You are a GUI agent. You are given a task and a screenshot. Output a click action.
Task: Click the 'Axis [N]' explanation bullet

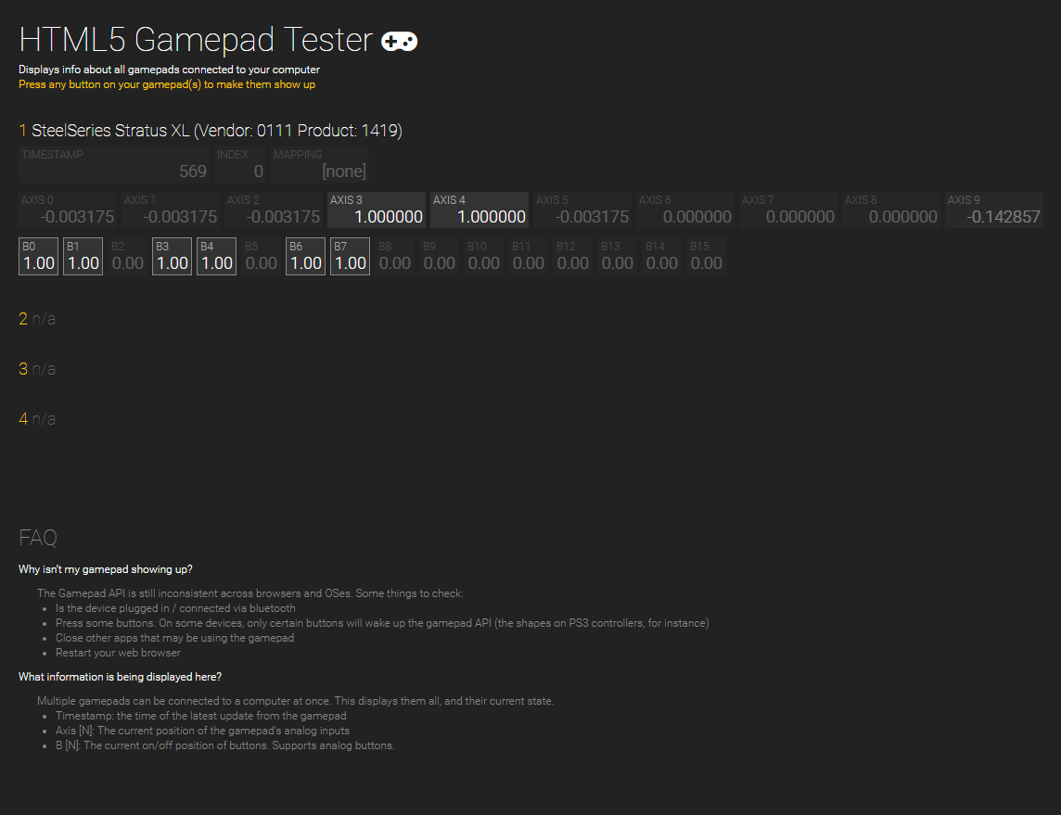(202, 731)
